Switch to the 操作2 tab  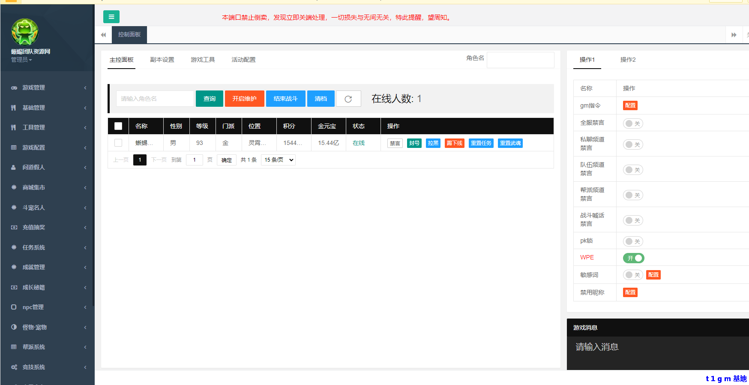[x=628, y=60]
